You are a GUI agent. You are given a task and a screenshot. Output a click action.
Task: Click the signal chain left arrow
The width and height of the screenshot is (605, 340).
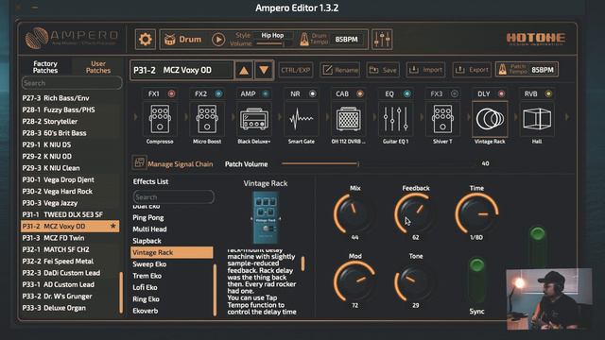[135, 117]
